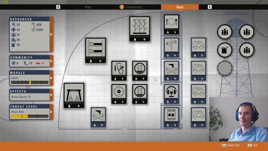The image size is (268, 151).
Task: Expand the Community panel arrow
Action: pyautogui.click(x=51, y=61)
